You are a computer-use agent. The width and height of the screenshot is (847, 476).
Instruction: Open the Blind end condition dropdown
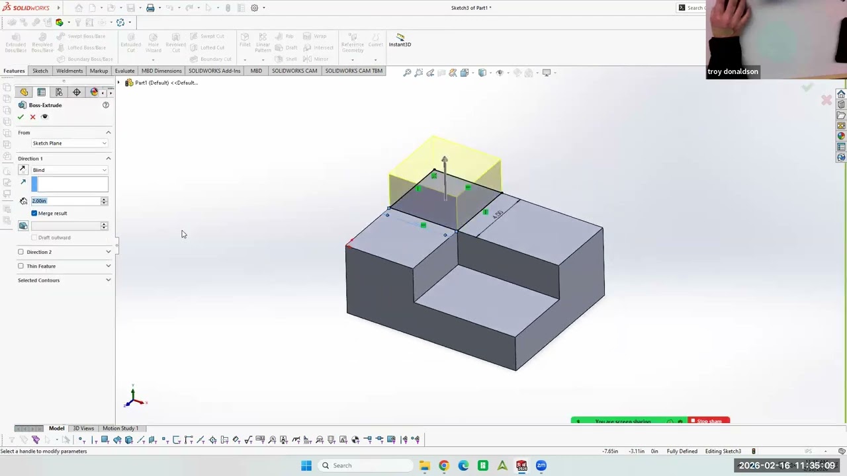pos(69,171)
